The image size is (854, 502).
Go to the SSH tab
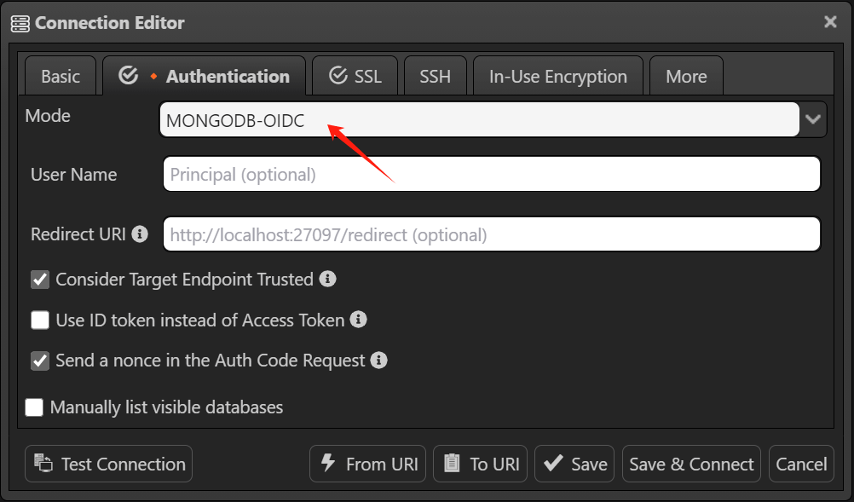click(435, 77)
